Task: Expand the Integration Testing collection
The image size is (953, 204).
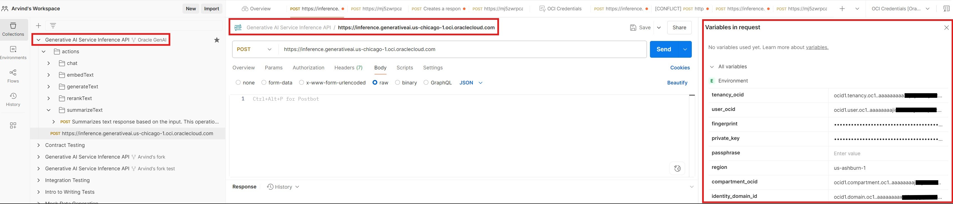Action: [39, 180]
